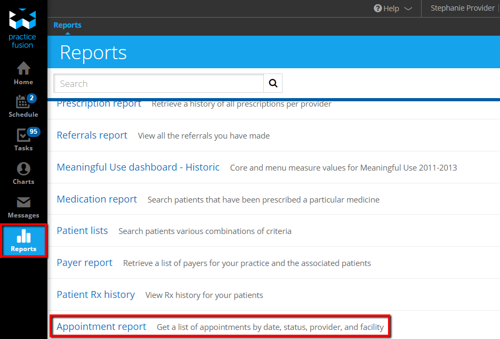
Task: Click the Schedule badge showing 2
Action: click(x=31, y=98)
